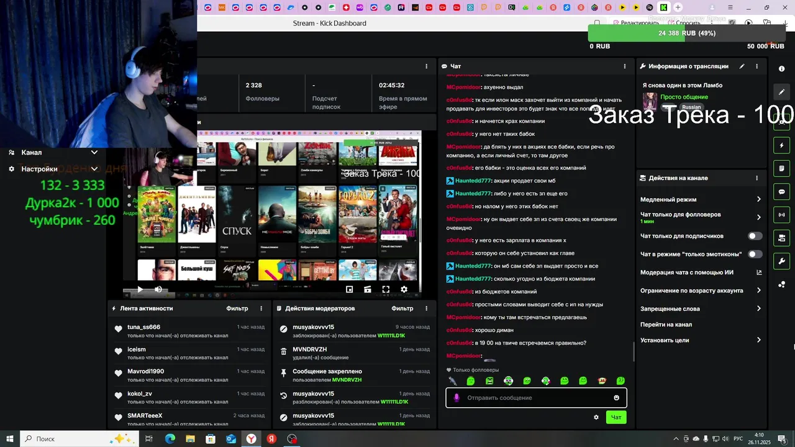Toggle the activity feed lightning widget icon
The width and height of the screenshot is (795, 447).
coord(781,145)
